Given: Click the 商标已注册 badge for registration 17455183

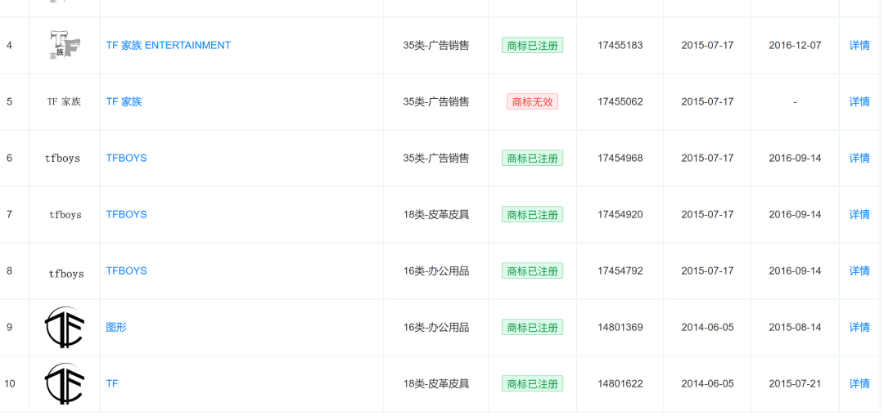Looking at the screenshot, I should pos(532,46).
